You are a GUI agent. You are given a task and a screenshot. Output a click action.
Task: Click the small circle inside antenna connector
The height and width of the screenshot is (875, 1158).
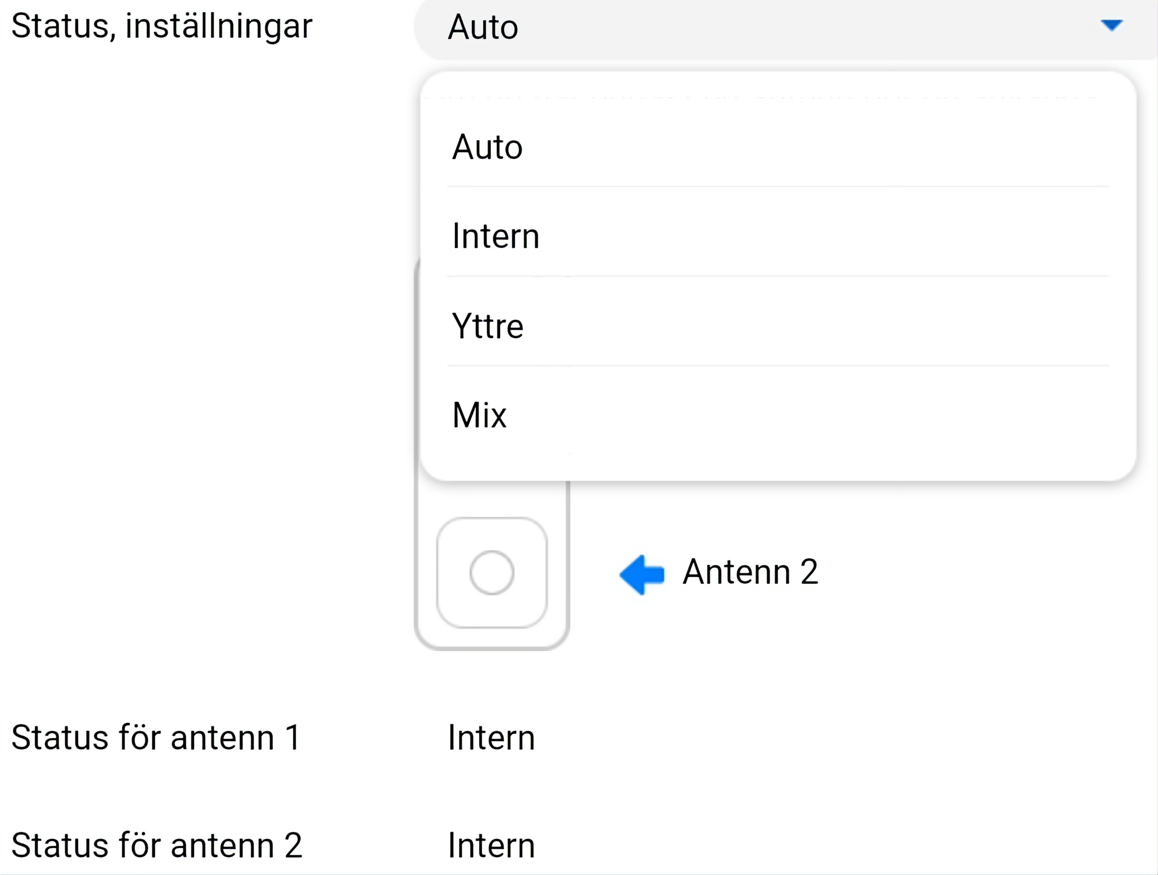[x=492, y=572]
